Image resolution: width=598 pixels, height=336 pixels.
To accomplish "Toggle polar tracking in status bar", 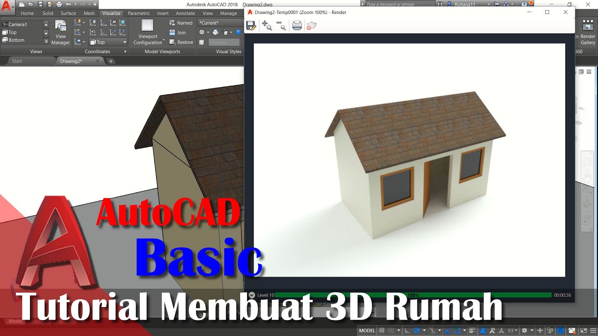I will [x=416, y=330].
